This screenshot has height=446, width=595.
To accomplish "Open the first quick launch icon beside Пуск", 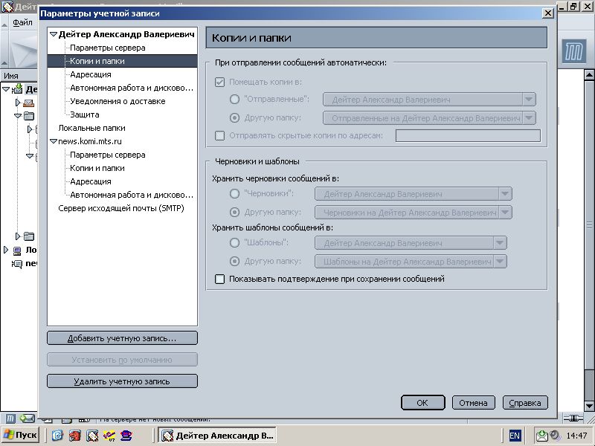I will 57,435.
